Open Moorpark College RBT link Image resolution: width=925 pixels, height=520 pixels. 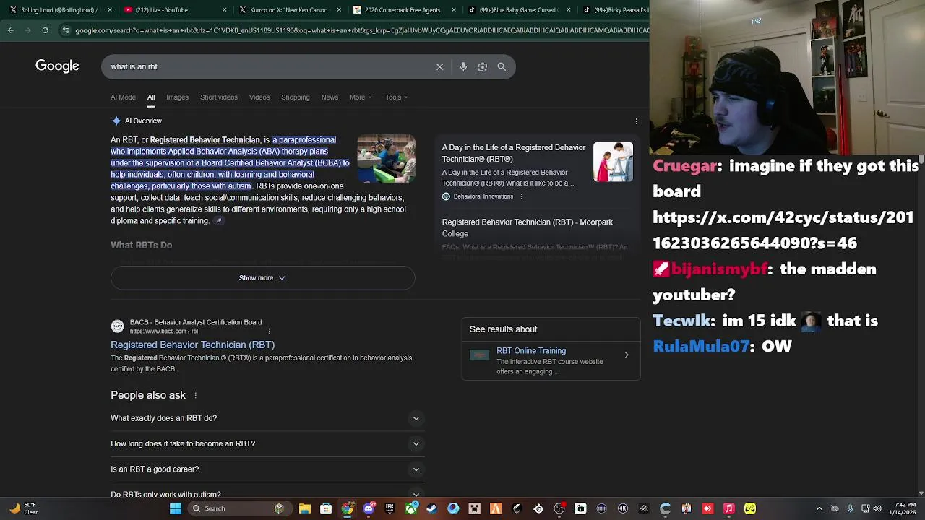tap(528, 227)
